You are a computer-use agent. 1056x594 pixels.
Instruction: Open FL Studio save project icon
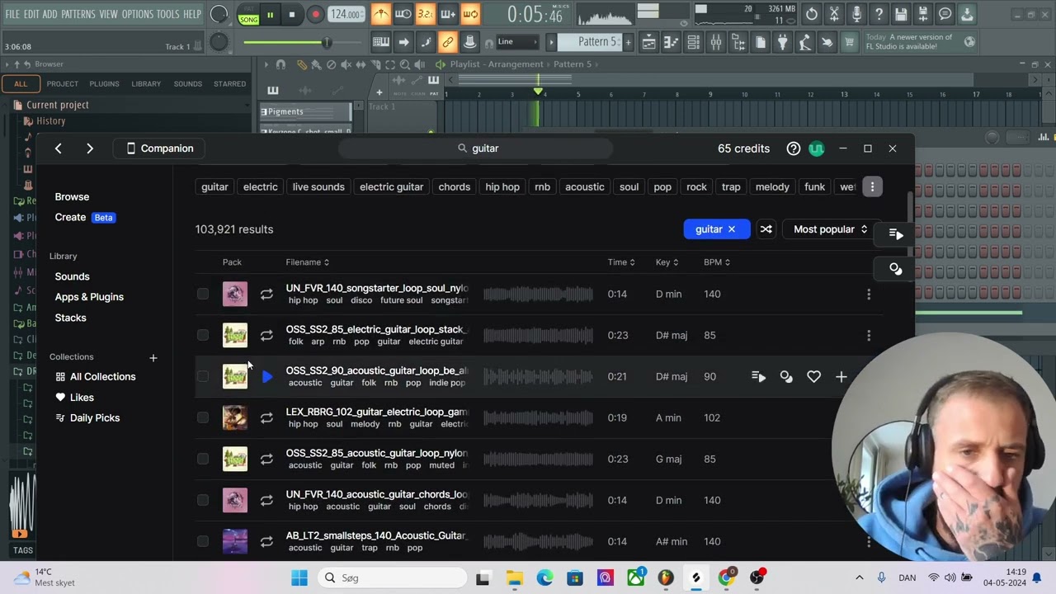click(901, 14)
